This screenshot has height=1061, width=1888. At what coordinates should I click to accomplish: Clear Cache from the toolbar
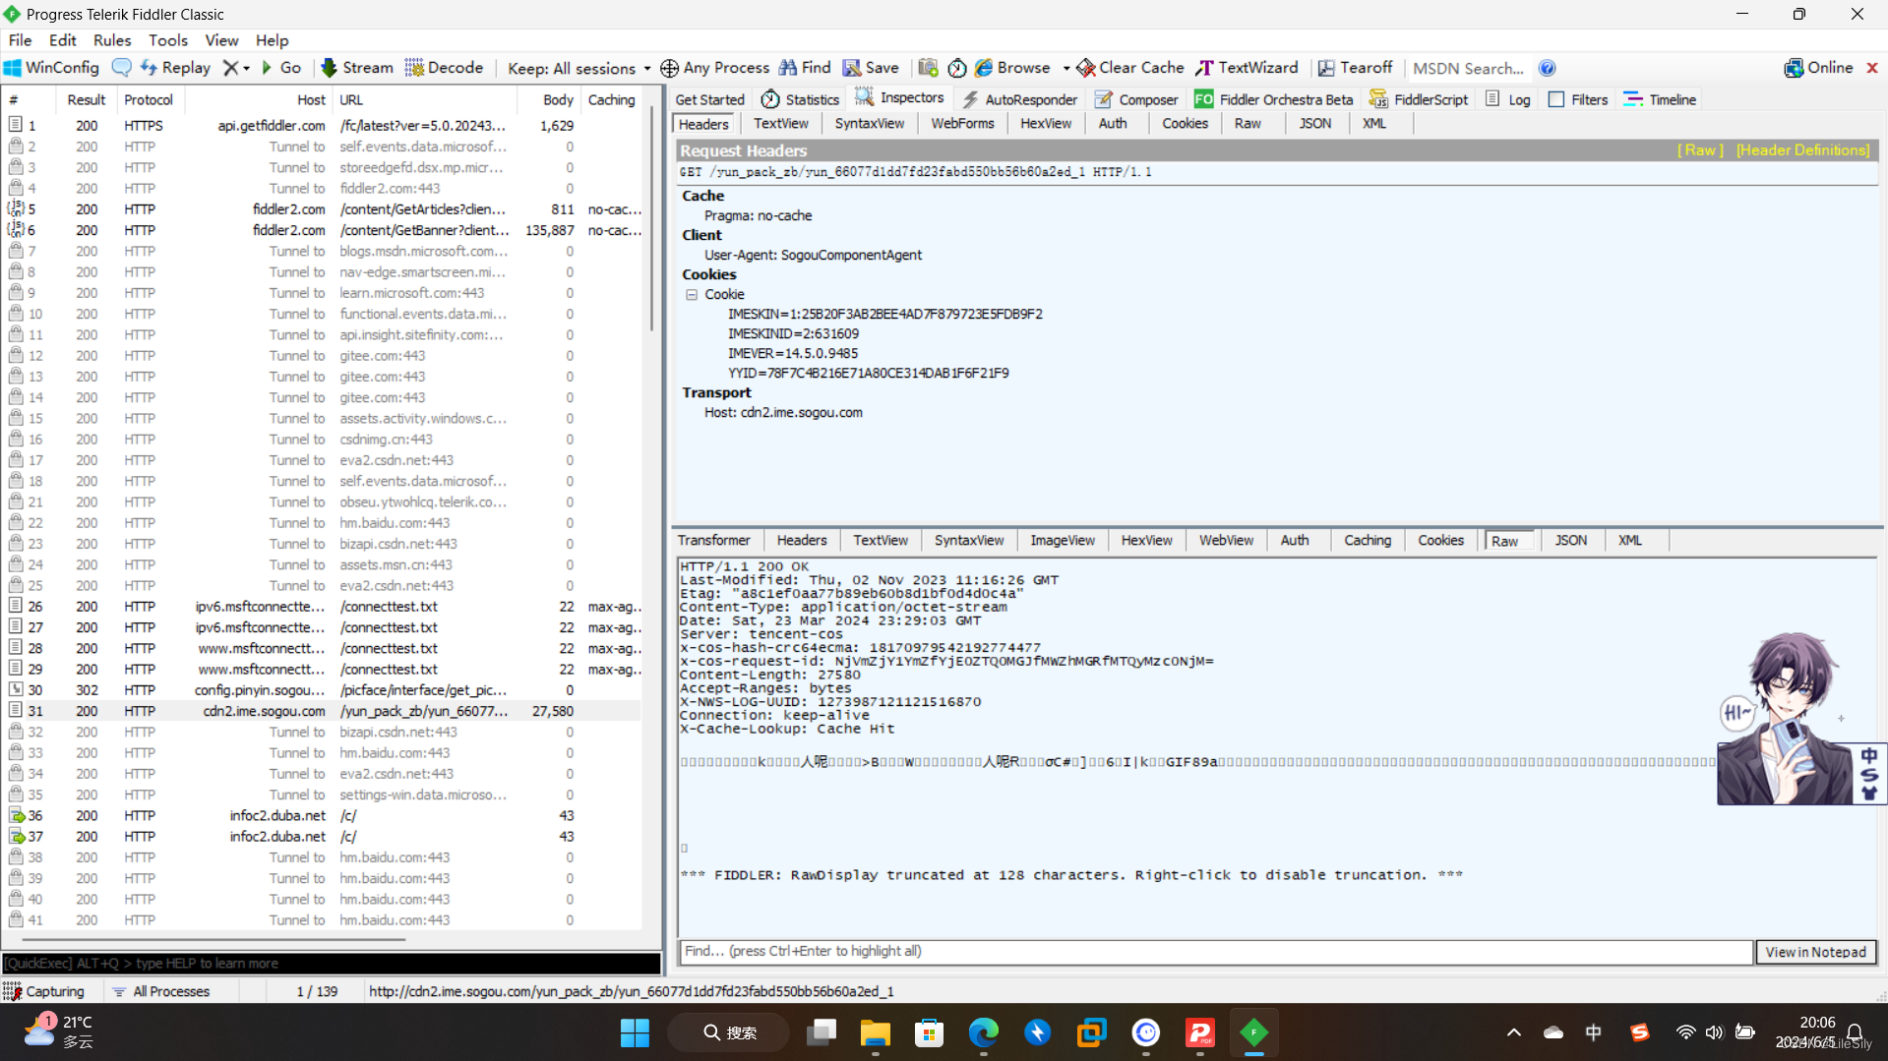pos(1130,68)
